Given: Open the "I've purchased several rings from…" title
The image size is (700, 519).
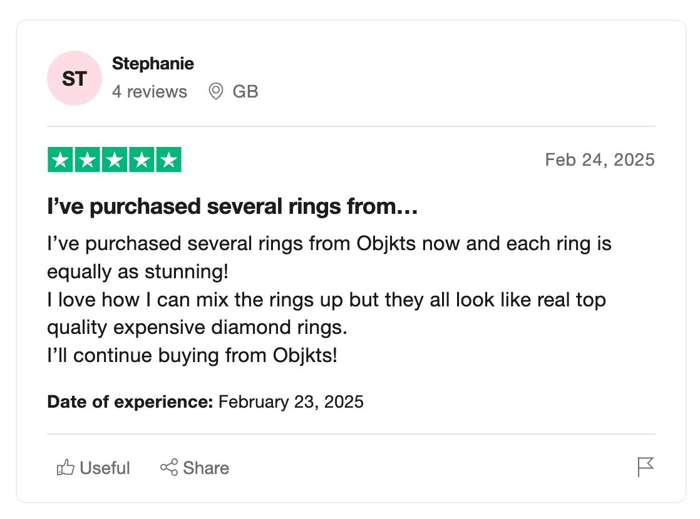Looking at the screenshot, I should 232,207.
